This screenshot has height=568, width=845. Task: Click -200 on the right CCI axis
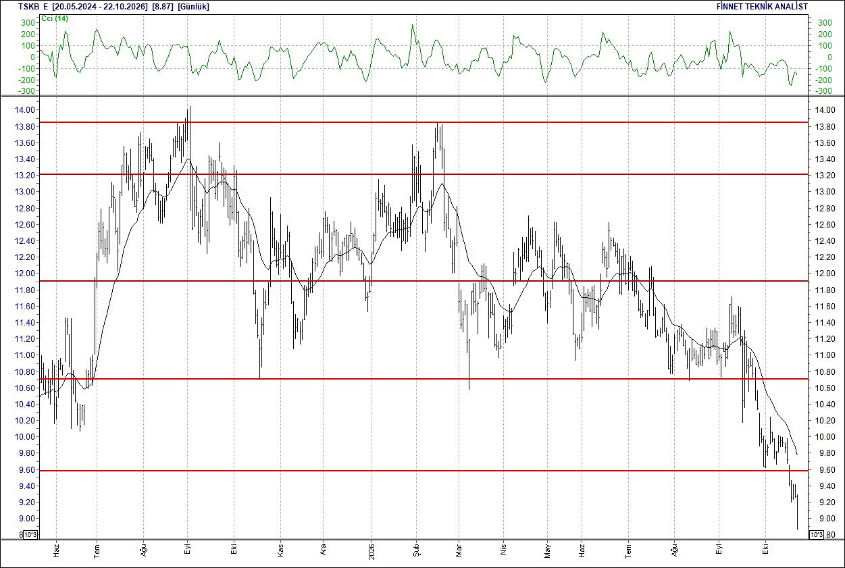[x=823, y=80]
